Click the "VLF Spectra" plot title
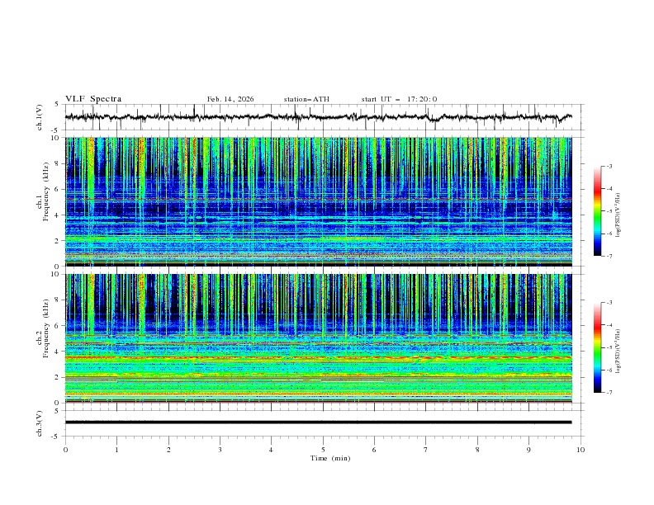The image size is (654, 505). tap(93, 99)
